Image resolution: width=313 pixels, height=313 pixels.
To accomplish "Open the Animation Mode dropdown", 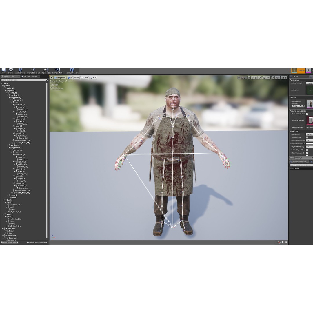I will pyautogui.click(x=310, y=83).
